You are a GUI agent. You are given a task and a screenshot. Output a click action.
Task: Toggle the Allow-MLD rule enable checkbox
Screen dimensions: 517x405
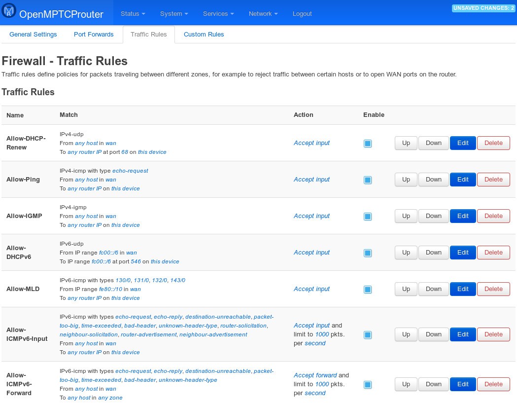coord(368,290)
